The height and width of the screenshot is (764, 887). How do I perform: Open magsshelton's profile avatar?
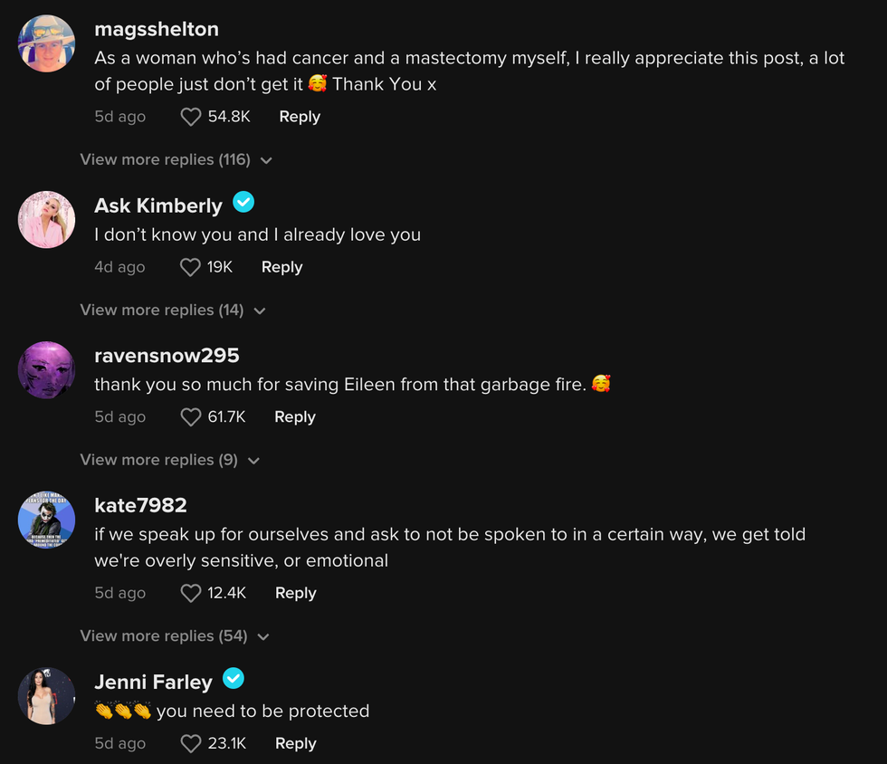coord(46,43)
